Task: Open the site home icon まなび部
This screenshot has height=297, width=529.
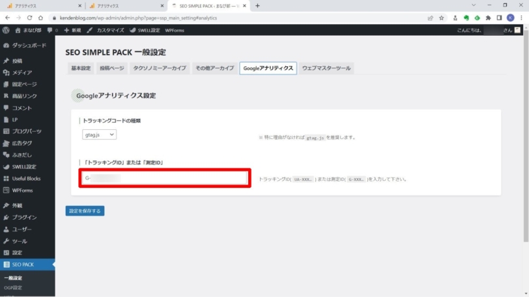Action: pos(28,31)
